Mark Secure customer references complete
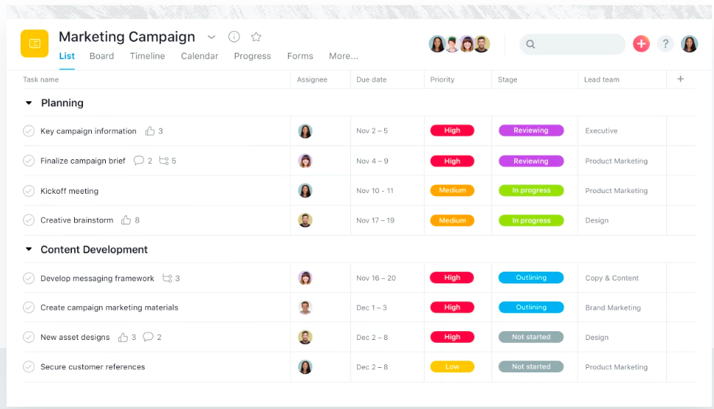This screenshot has width=714, height=409. point(29,366)
